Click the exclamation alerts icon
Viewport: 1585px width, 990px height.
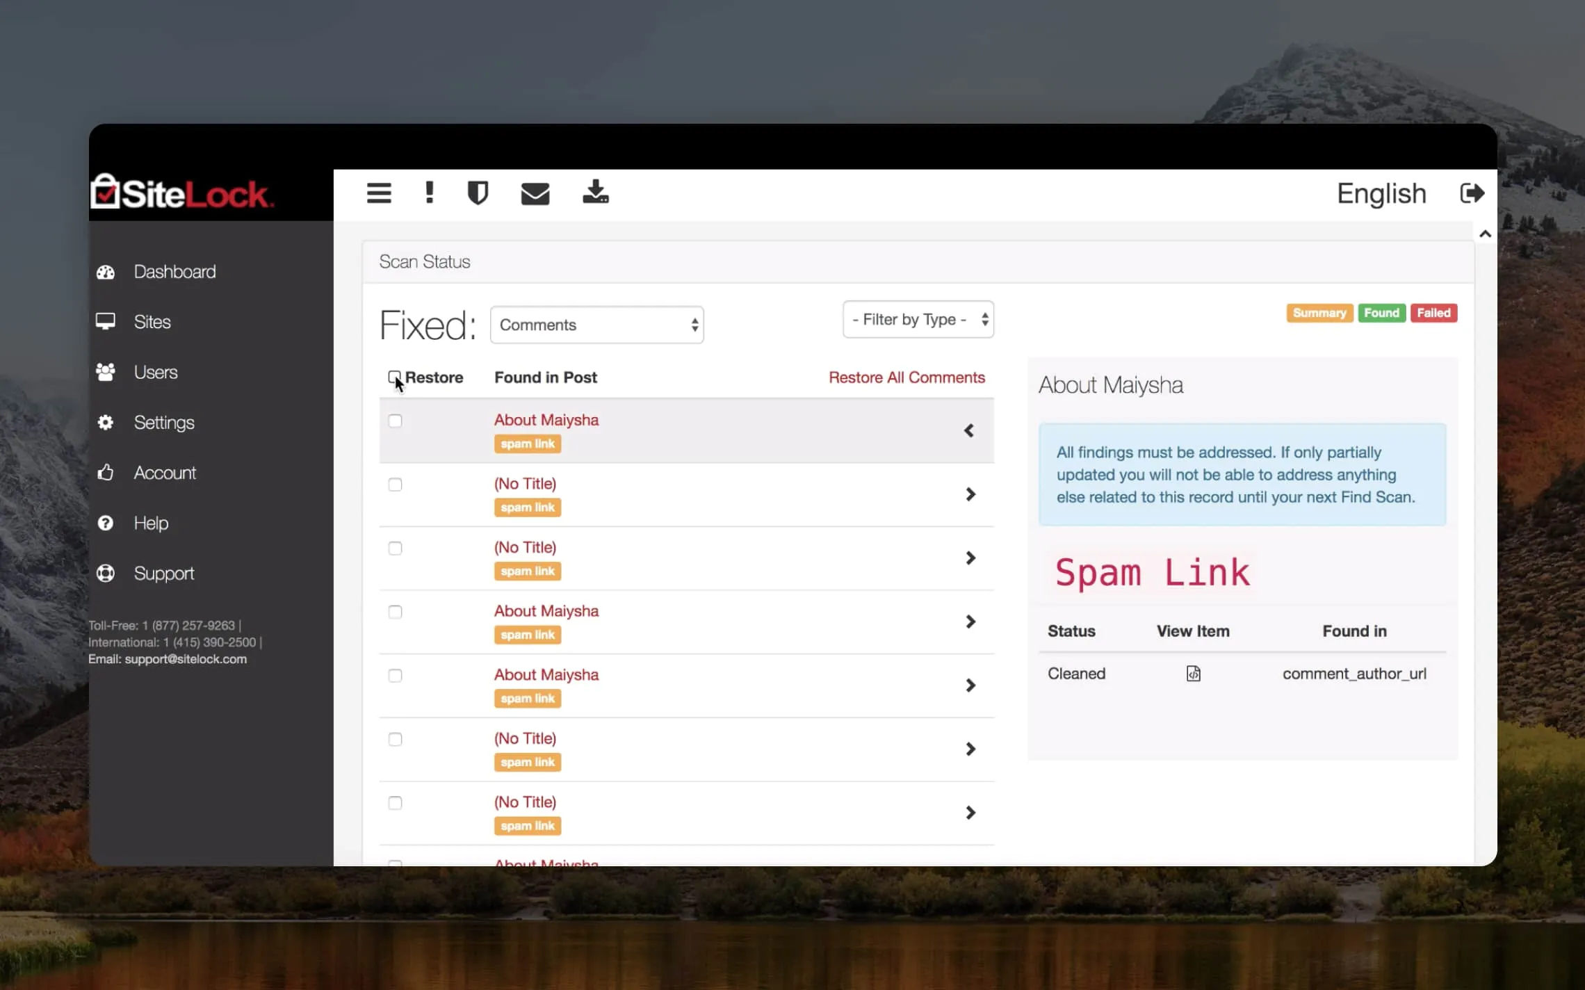430,193
